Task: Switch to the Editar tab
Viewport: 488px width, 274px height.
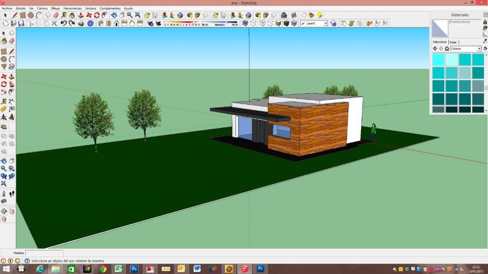Action: (x=453, y=42)
